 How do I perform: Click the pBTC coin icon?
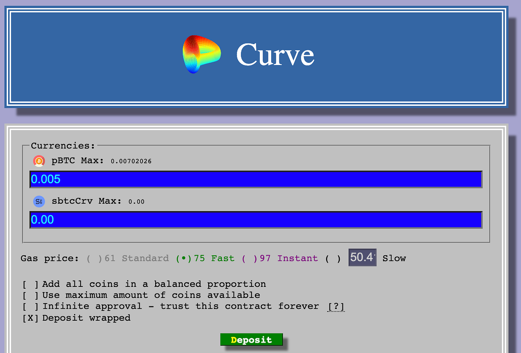(39, 161)
